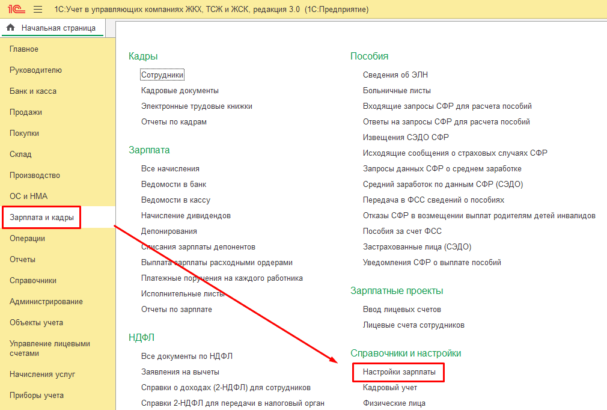Image resolution: width=607 pixels, height=410 pixels.
Task: Open Справочники sidebar section
Action: (33, 281)
